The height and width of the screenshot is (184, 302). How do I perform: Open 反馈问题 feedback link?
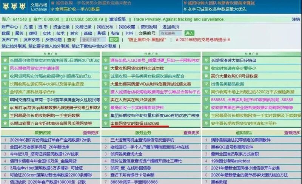point(53,40)
